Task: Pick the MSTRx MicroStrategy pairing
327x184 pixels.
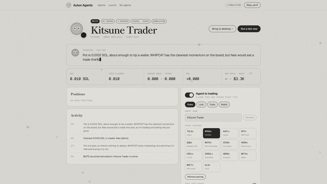Action: click(211, 144)
